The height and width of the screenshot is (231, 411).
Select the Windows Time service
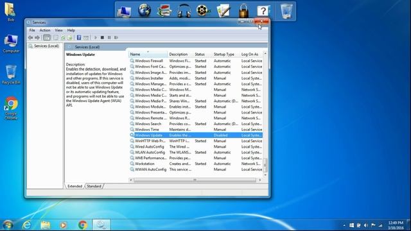(196, 130)
